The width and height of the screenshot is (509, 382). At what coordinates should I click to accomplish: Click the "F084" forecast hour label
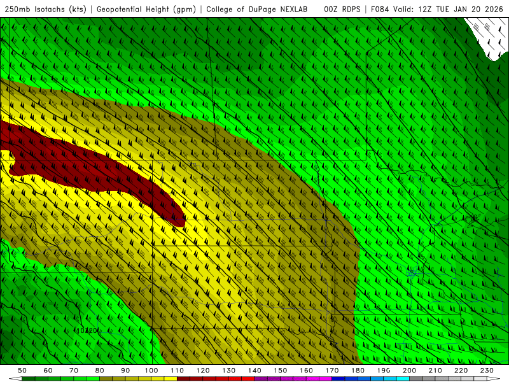click(x=379, y=9)
